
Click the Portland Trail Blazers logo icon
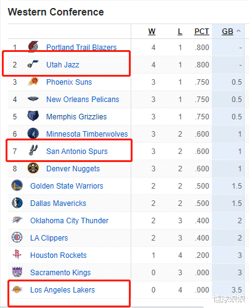[x=33, y=46]
